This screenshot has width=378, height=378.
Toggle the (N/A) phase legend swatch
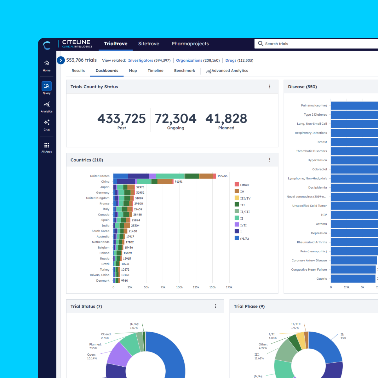(237, 238)
